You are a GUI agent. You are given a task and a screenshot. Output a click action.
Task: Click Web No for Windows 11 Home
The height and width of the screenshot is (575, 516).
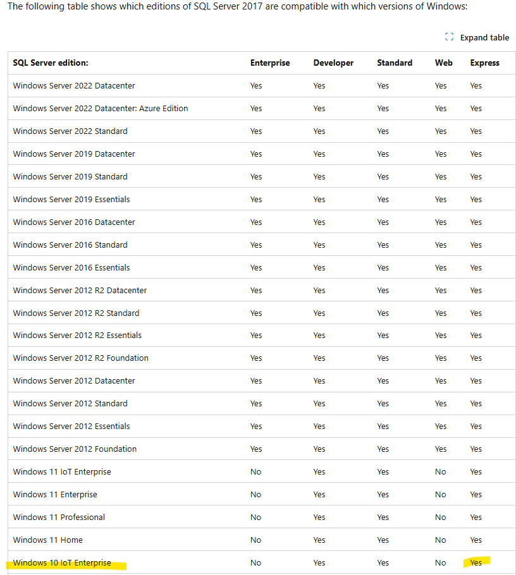click(x=440, y=540)
